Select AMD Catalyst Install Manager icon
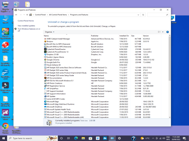Screen dimensions: 189x141 coord(45,39)
